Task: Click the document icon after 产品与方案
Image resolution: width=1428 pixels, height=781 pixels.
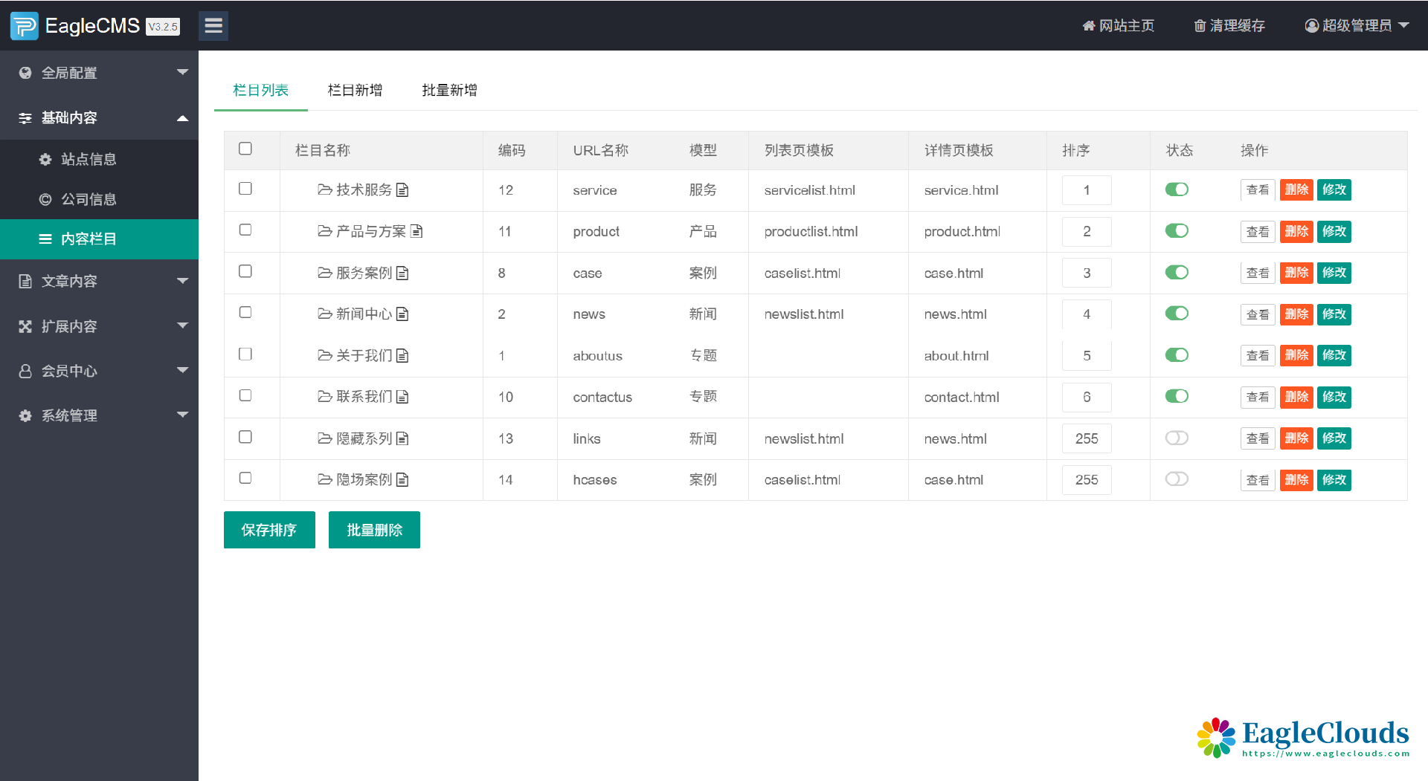Action: click(x=416, y=231)
